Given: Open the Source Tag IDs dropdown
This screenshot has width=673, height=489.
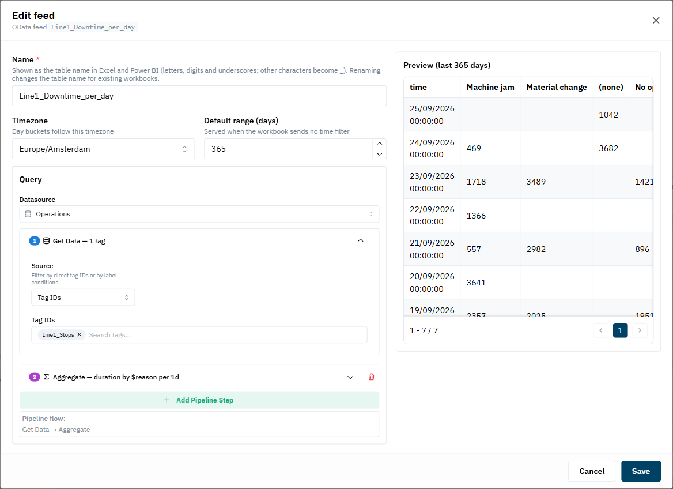Looking at the screenshot, I should pos(84,298).
